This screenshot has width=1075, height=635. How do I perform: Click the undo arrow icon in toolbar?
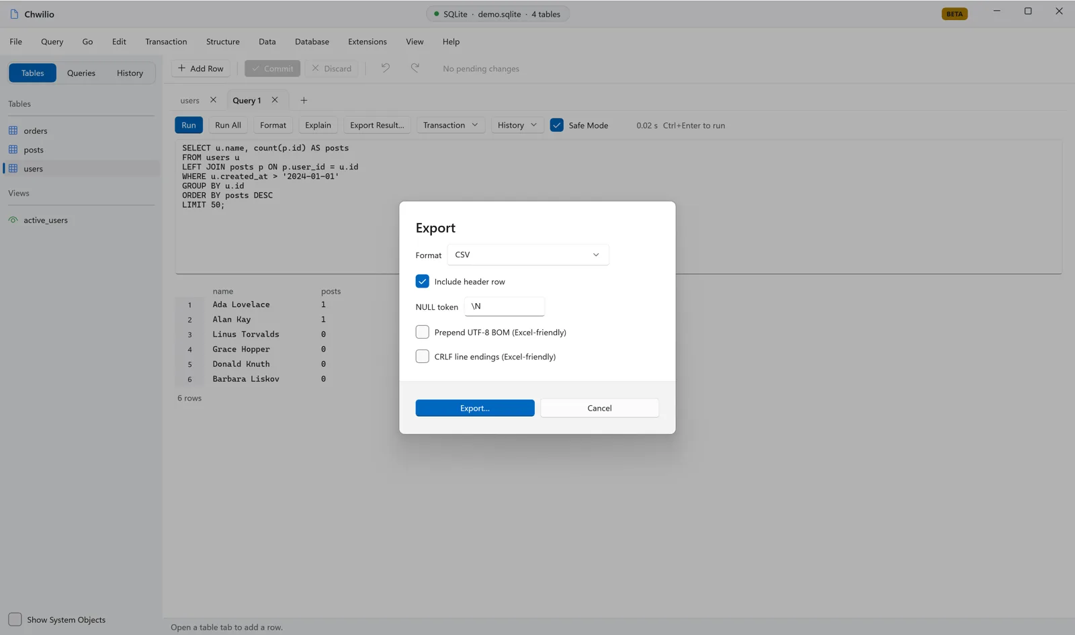pos(385,68)
